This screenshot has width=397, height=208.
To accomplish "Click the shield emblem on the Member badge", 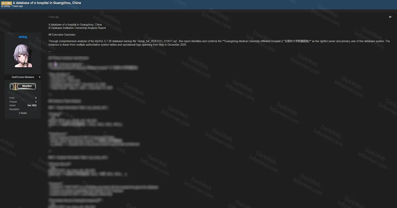I will [15, 86].
